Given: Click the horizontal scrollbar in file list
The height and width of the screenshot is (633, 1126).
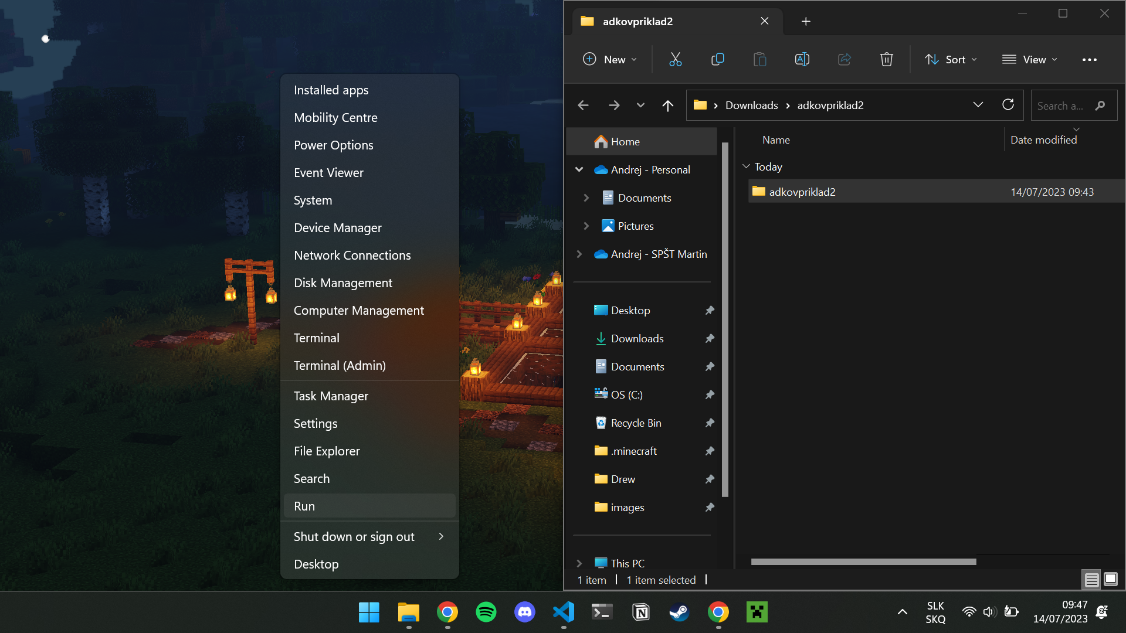Looking at the screenshot, I should click(x=863, y=561).
